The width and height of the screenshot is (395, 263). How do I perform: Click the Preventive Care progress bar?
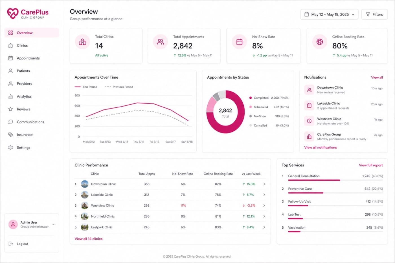[335, 193]
